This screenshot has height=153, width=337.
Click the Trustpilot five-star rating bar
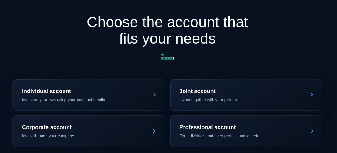coord(167,58)
